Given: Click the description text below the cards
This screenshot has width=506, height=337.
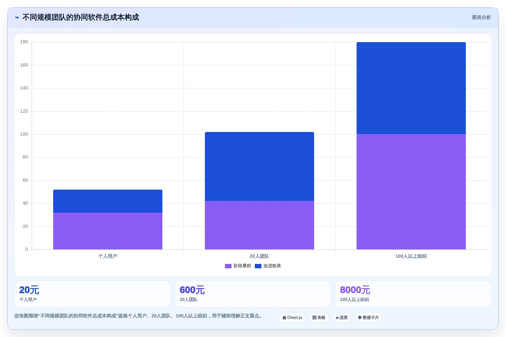Looking at the screenshot, I should [138, 316].
